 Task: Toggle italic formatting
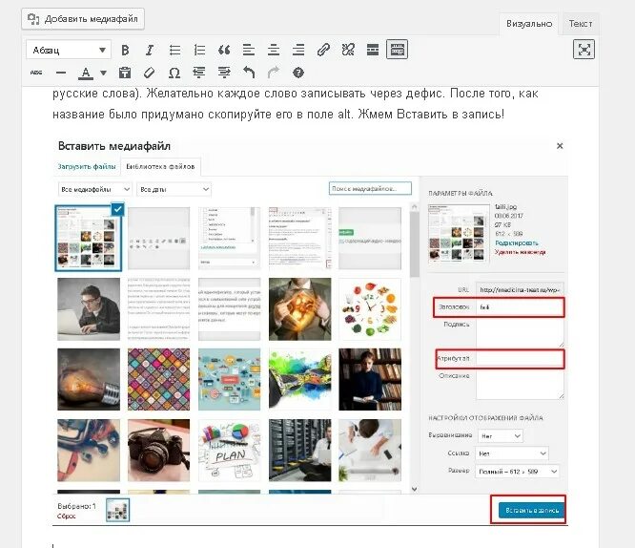[150, 50]
